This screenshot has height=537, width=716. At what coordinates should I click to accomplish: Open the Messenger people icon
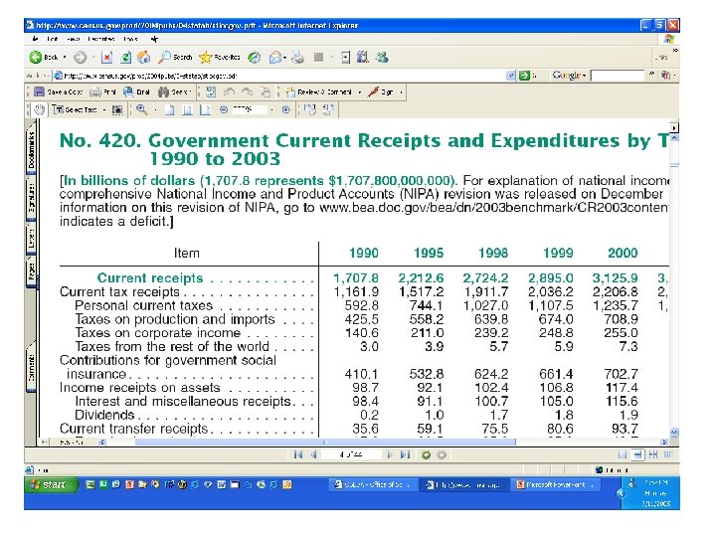[382, 57]
